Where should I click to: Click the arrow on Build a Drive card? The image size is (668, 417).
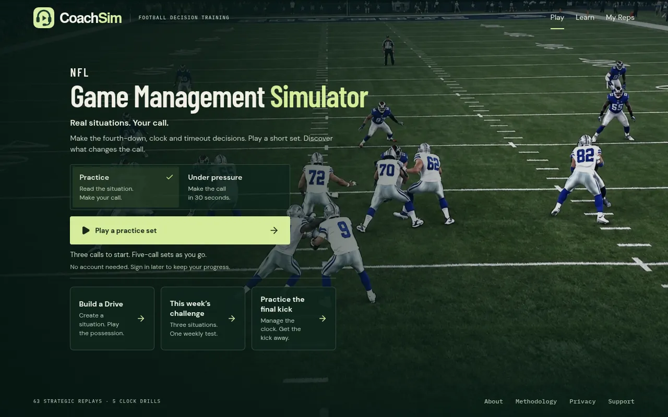coord(141,318)
